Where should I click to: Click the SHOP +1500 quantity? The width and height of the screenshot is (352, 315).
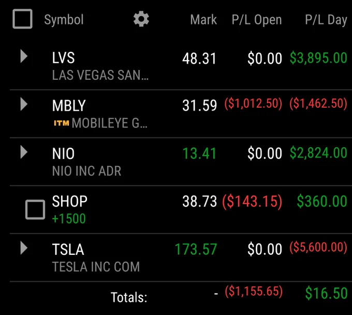[x=69, y=219]
